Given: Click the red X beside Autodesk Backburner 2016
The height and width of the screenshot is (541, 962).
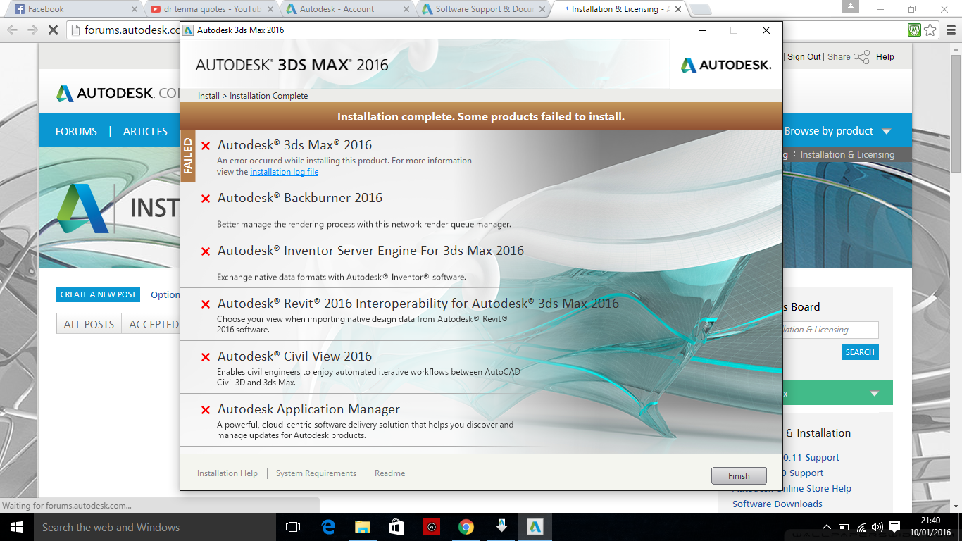Looking at the screenshot, I should pos(206,199).
